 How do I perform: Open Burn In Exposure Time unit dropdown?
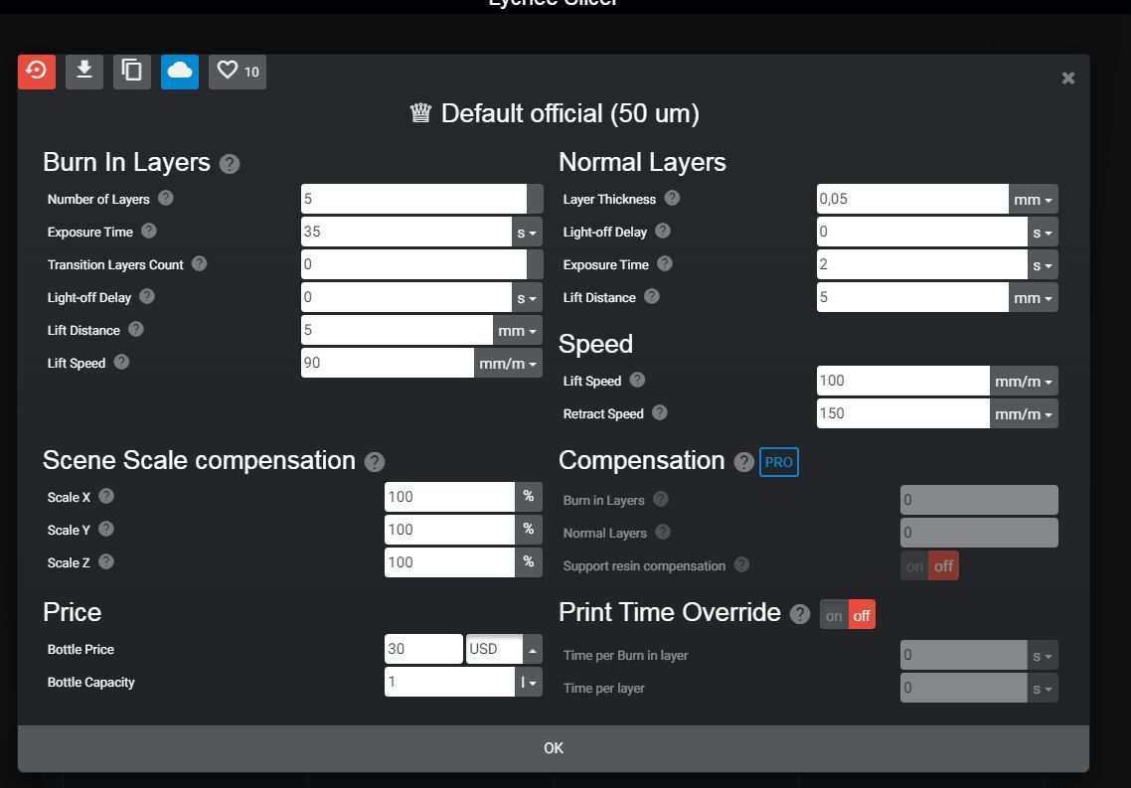coord(527,233)
